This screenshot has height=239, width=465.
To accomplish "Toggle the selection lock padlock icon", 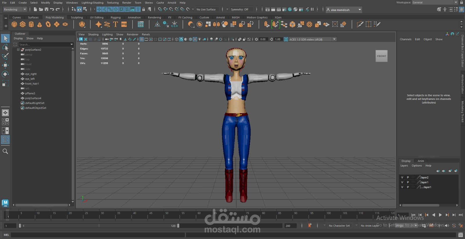I will coord(144,10).
